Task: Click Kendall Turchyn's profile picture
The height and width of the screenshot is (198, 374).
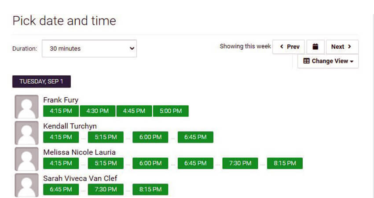Action: (x=26, y=133)
